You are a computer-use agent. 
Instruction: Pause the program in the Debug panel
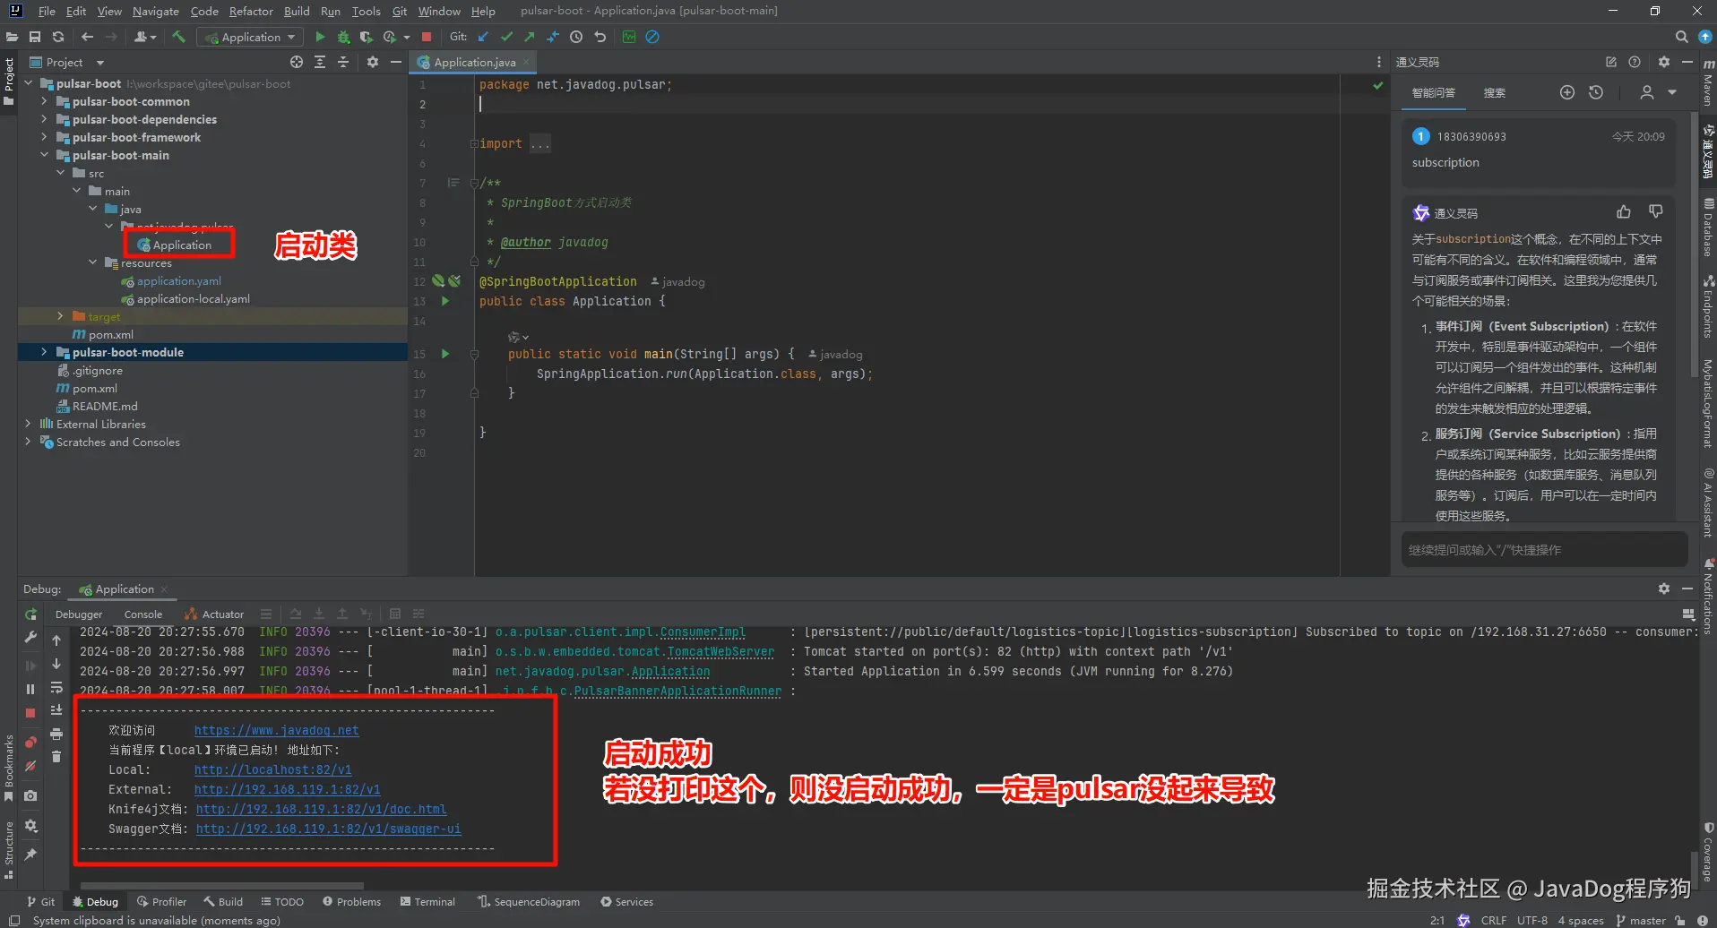[x=30, y=689]
